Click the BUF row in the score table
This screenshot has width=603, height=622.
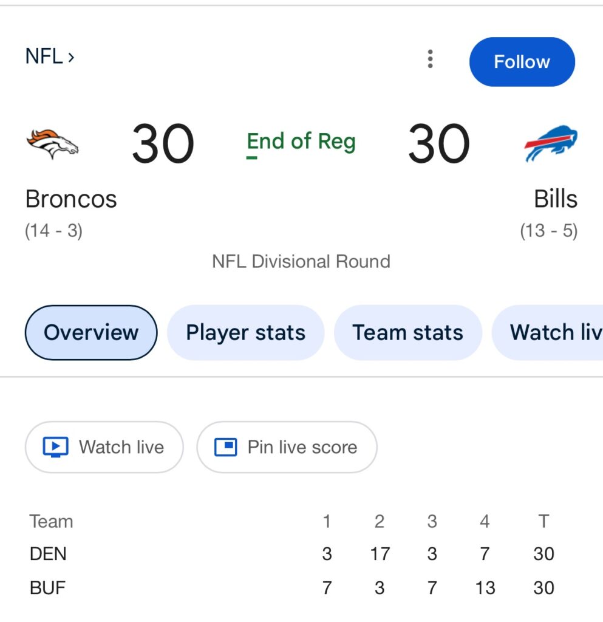pyautogui.click(x=47, y=588)
